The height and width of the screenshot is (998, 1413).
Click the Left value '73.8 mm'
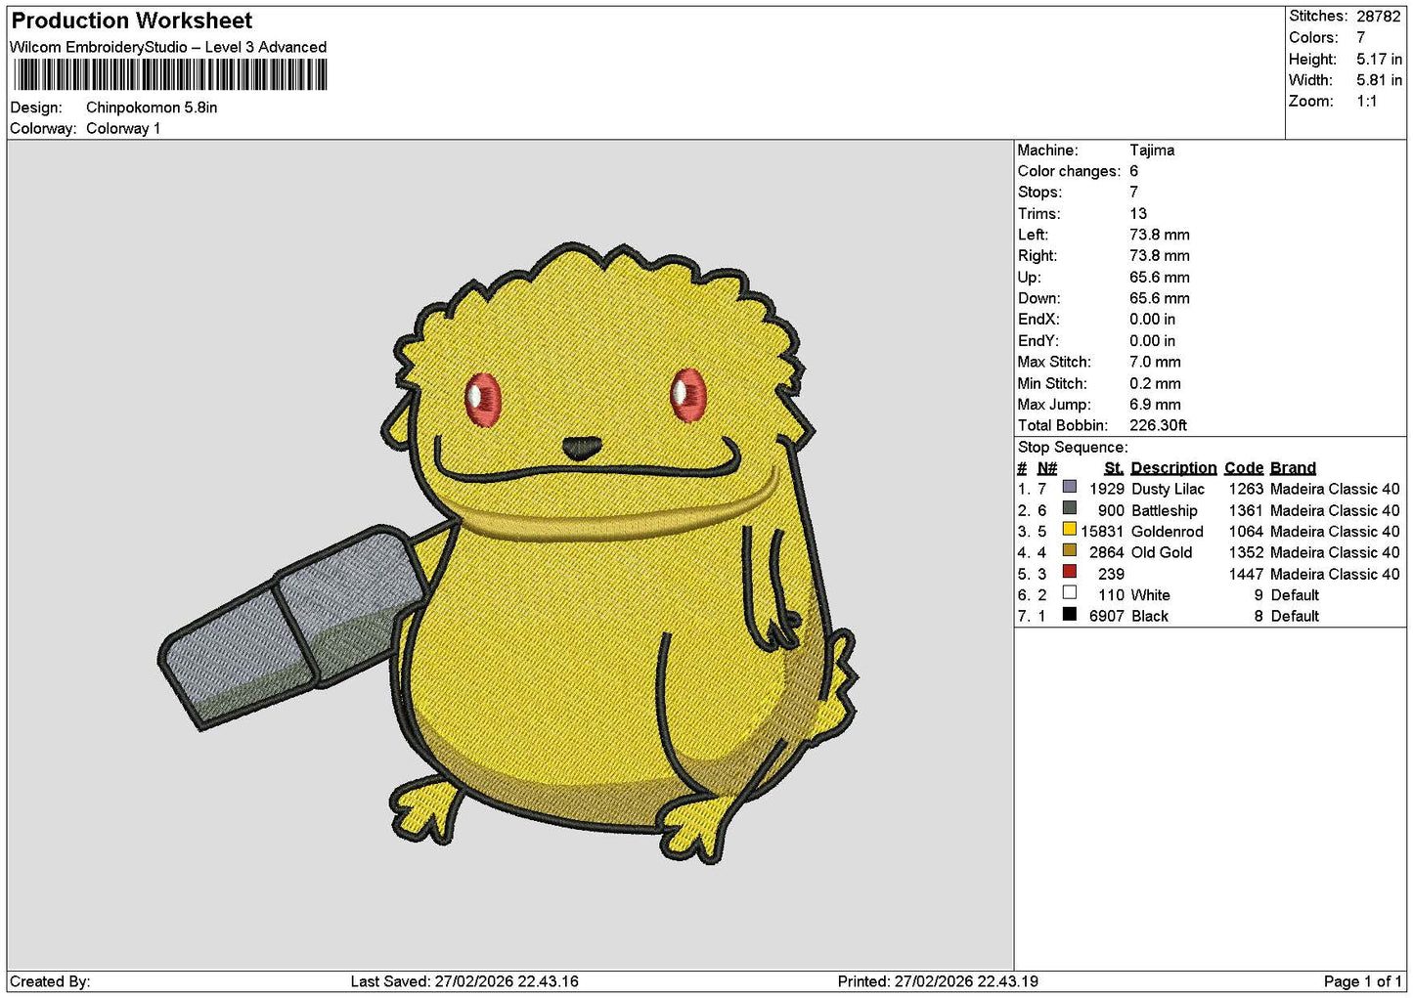pyautogui.click(x=1160, y=236)
